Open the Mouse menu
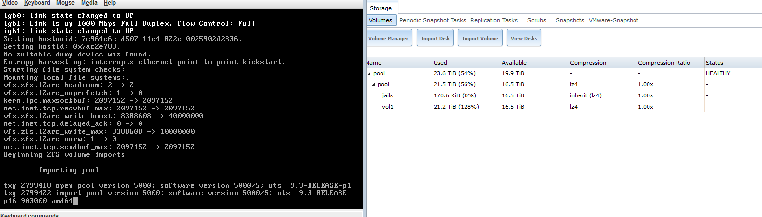762x217 pixels. (66, 3)
